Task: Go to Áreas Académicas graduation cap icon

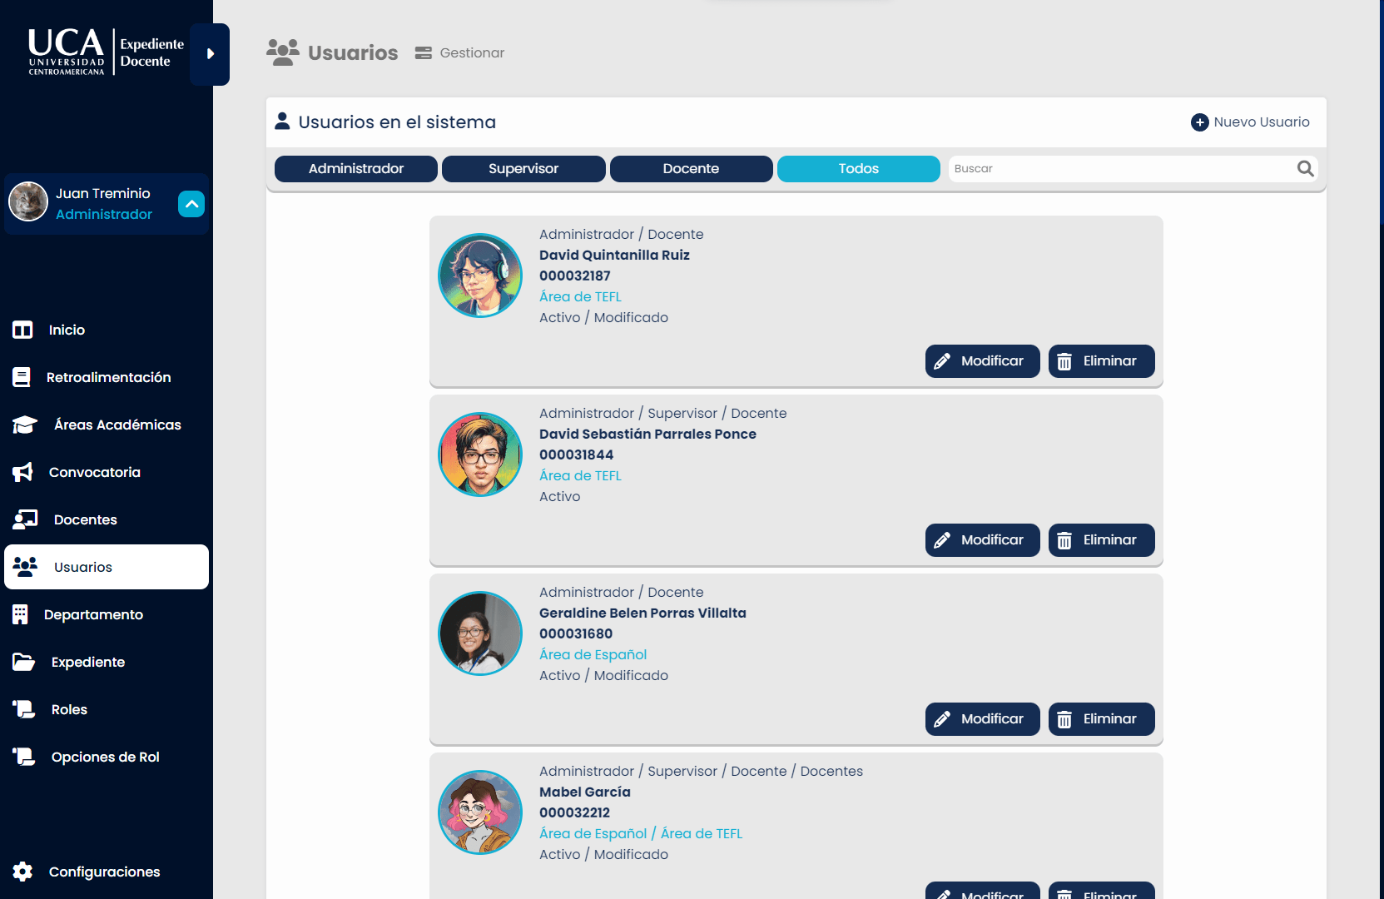Action: [x=25, y=425]
